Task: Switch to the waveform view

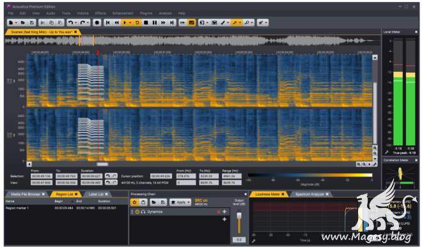Action: point(182,23)
